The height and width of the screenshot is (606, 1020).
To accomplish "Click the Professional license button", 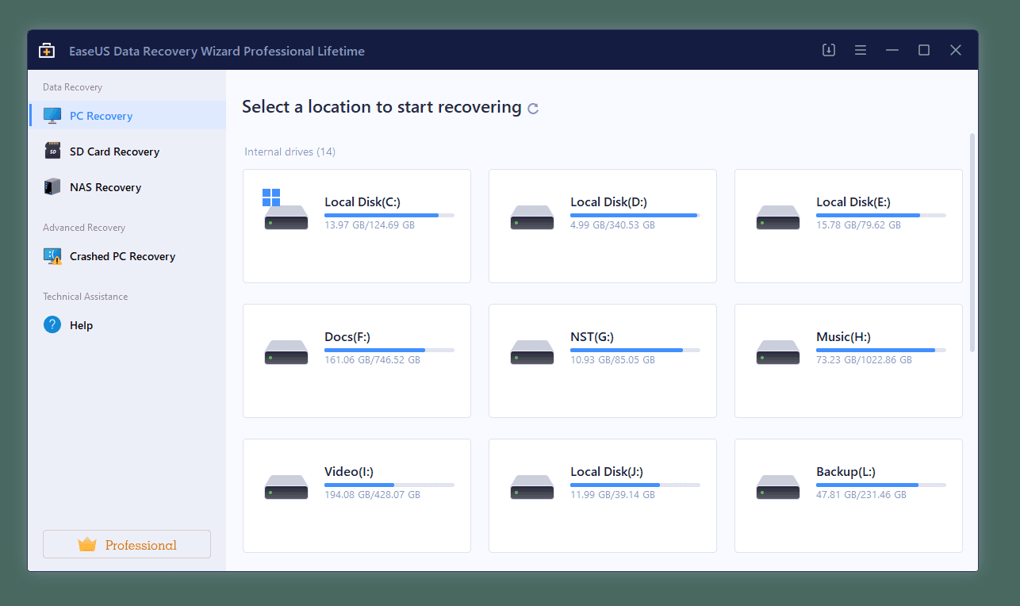I will point(127,544).
